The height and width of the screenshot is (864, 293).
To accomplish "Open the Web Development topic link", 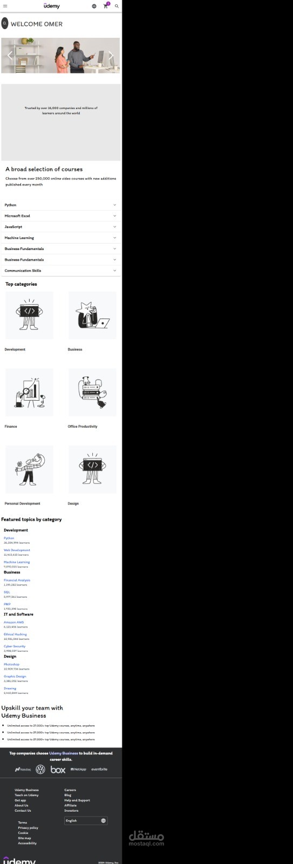I will 17,550.
